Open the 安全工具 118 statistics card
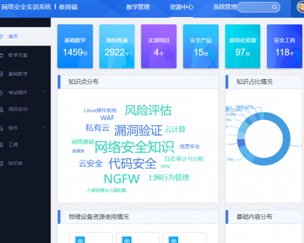Image resolution: width=304 pixels, height=243 pixels. click(285, 46)
